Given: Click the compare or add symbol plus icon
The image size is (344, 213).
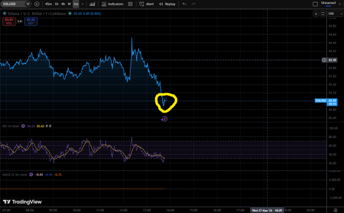Looking at the screenshot, I should click(x=37, y=4).
